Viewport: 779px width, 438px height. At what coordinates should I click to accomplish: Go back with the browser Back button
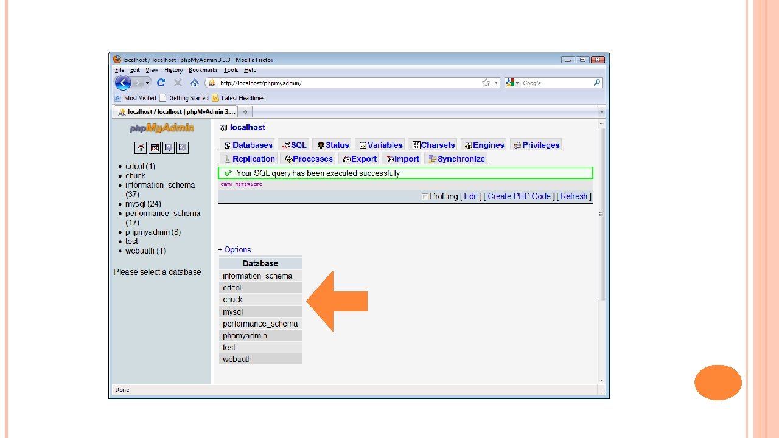point(123,83)
